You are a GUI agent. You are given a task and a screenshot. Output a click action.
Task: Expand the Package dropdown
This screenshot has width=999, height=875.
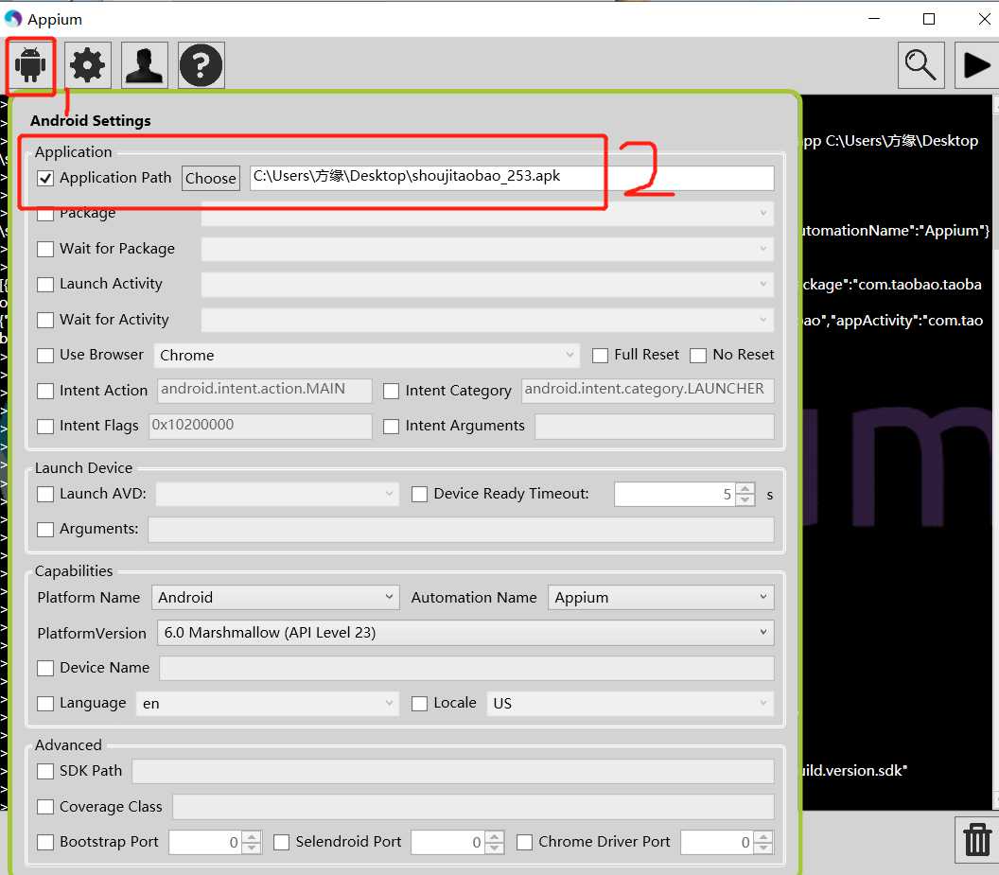(487, 214)
